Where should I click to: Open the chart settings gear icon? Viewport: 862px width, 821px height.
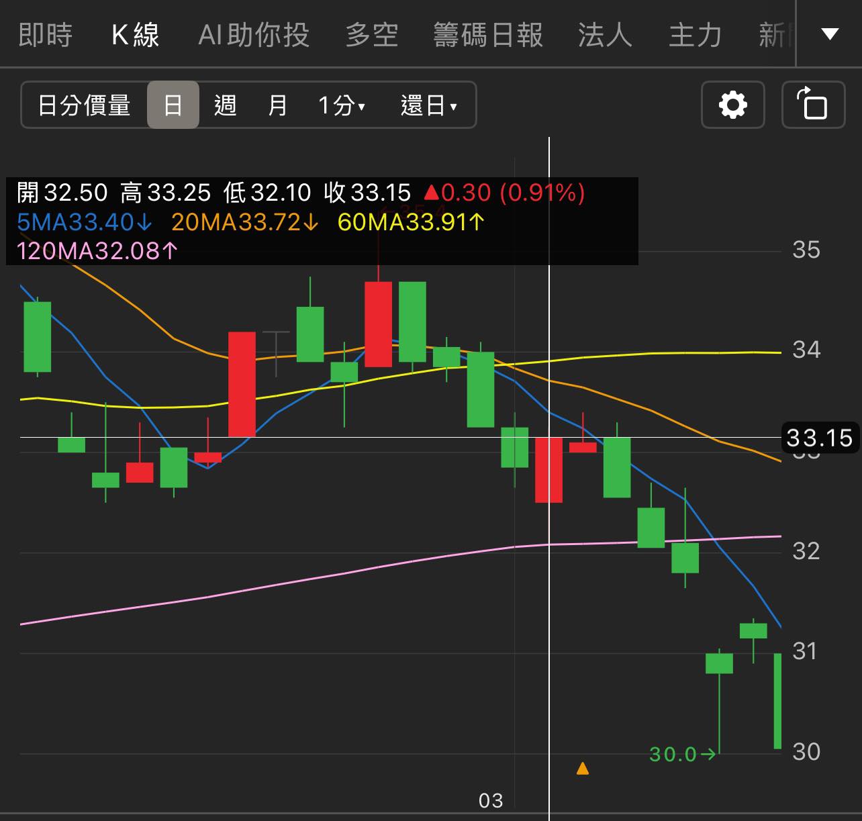point(732,105)
